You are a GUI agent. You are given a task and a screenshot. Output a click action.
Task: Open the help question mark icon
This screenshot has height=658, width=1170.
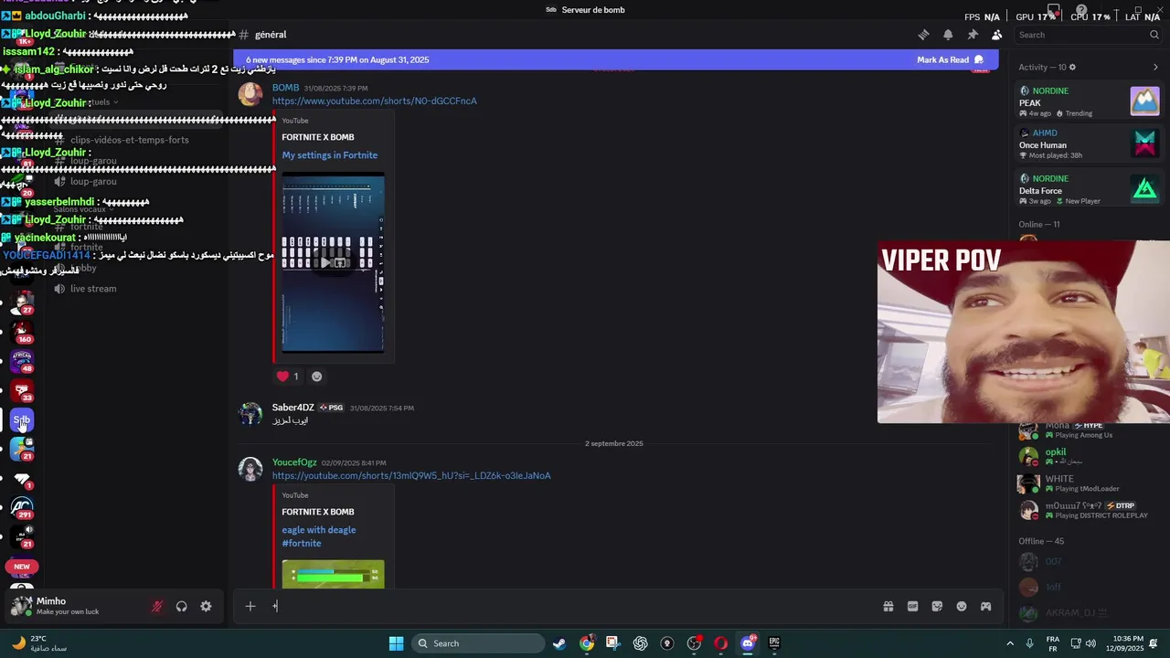coord(1081,10)
